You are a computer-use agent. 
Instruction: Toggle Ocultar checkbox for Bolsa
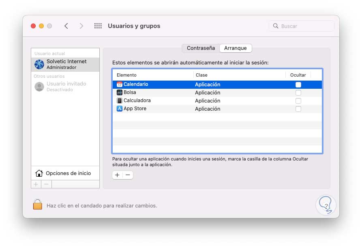tap(298, 93)
